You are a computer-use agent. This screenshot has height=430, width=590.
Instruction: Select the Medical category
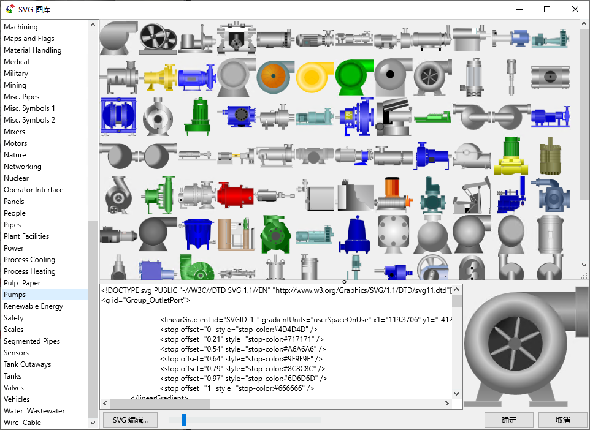point(17,62)
